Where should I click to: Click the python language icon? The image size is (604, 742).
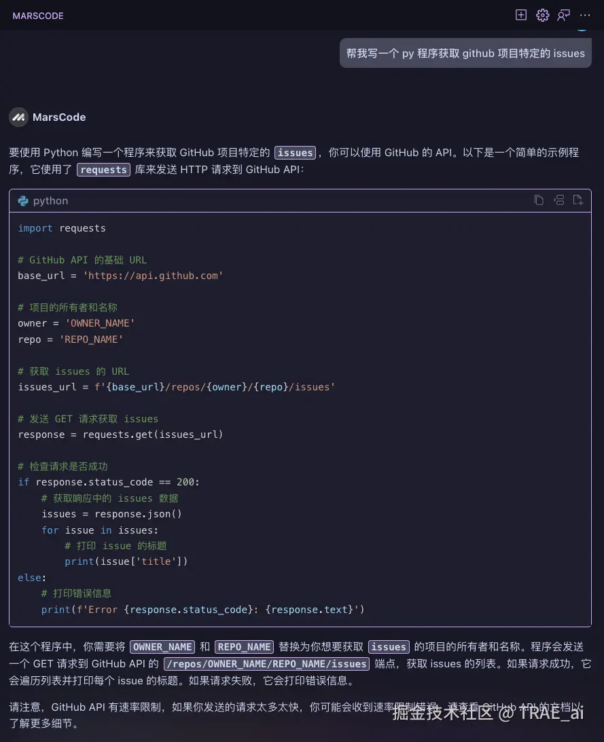[x=22, y=201]
